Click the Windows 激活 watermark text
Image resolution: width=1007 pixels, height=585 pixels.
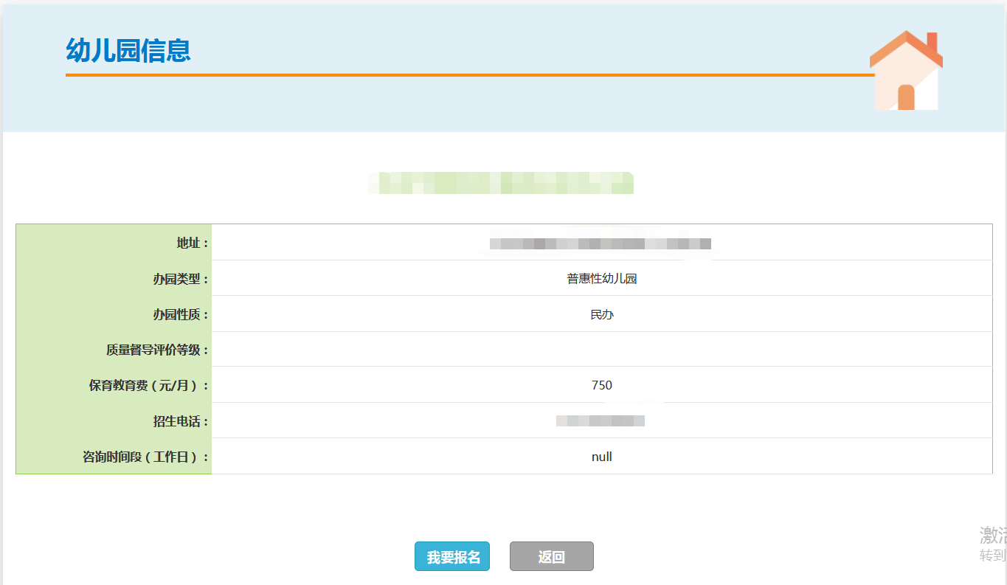click(992, 535)
